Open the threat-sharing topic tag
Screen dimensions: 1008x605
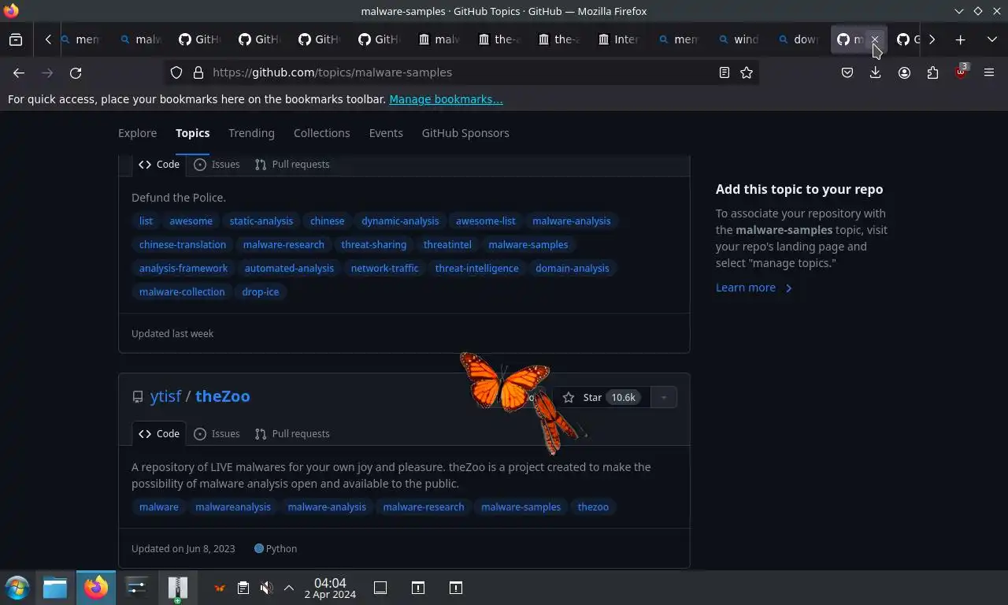[373, 245]
